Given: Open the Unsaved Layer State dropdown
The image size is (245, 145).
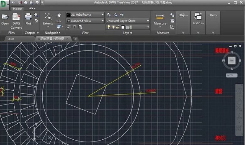Looking at the screenshot, I should (128, 21).
